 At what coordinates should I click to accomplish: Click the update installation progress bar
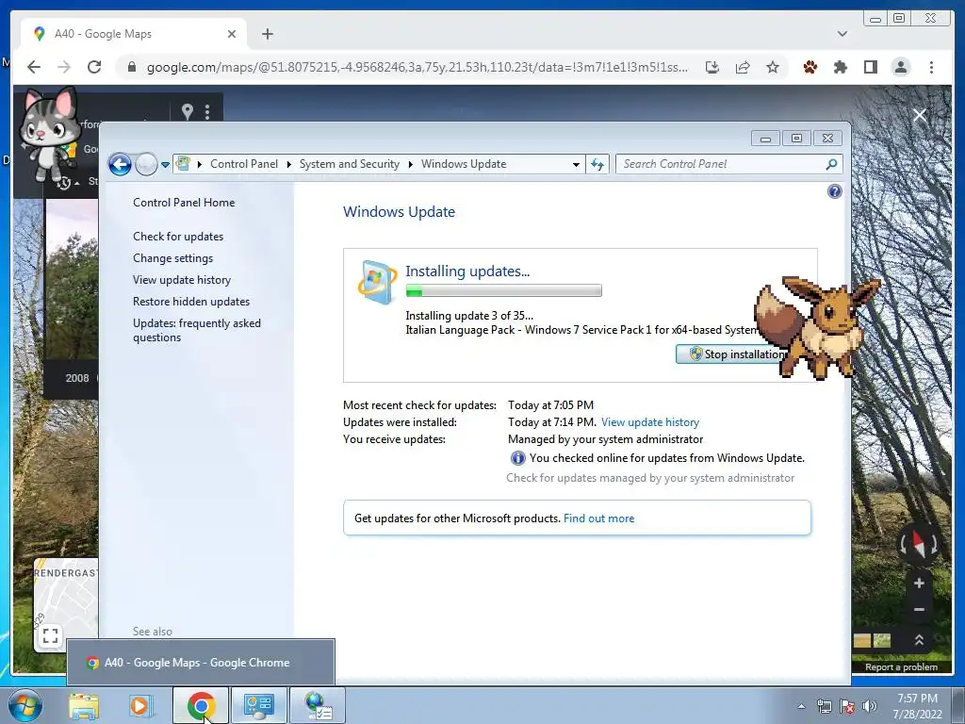click(503, 290)
